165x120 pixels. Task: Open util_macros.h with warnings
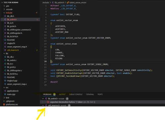coord(13,50)
